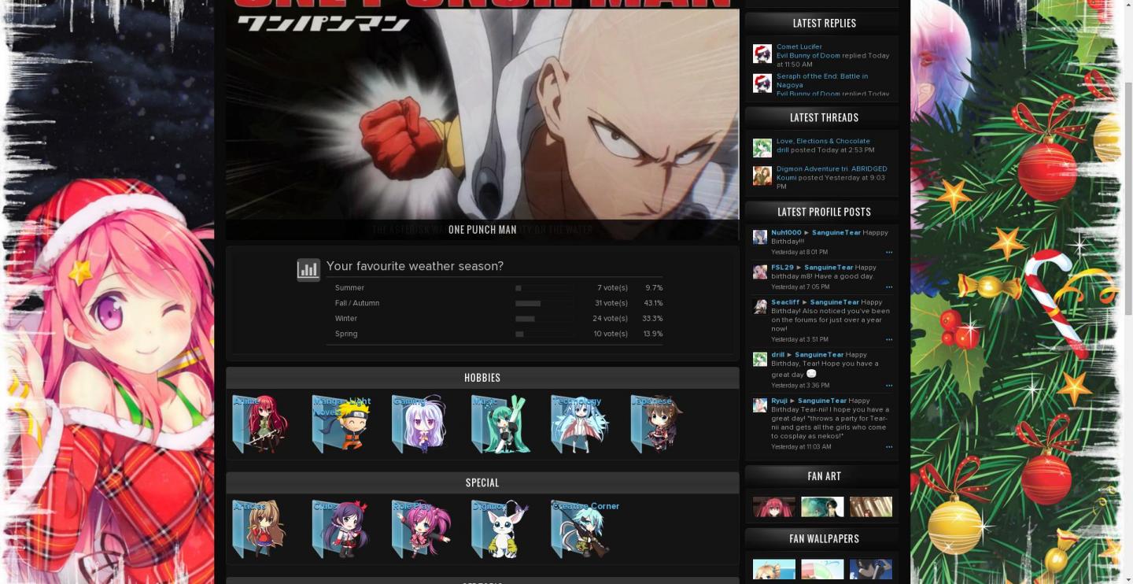Click the Fall / Autumn poll result bar
The image size is (1133, 584).
point(527,303)
